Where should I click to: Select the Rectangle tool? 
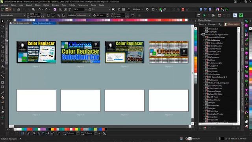(3, 51)
